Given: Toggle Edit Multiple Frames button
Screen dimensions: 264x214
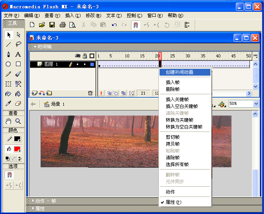Looking at the screenshot, I should click(x=123, y=93).
